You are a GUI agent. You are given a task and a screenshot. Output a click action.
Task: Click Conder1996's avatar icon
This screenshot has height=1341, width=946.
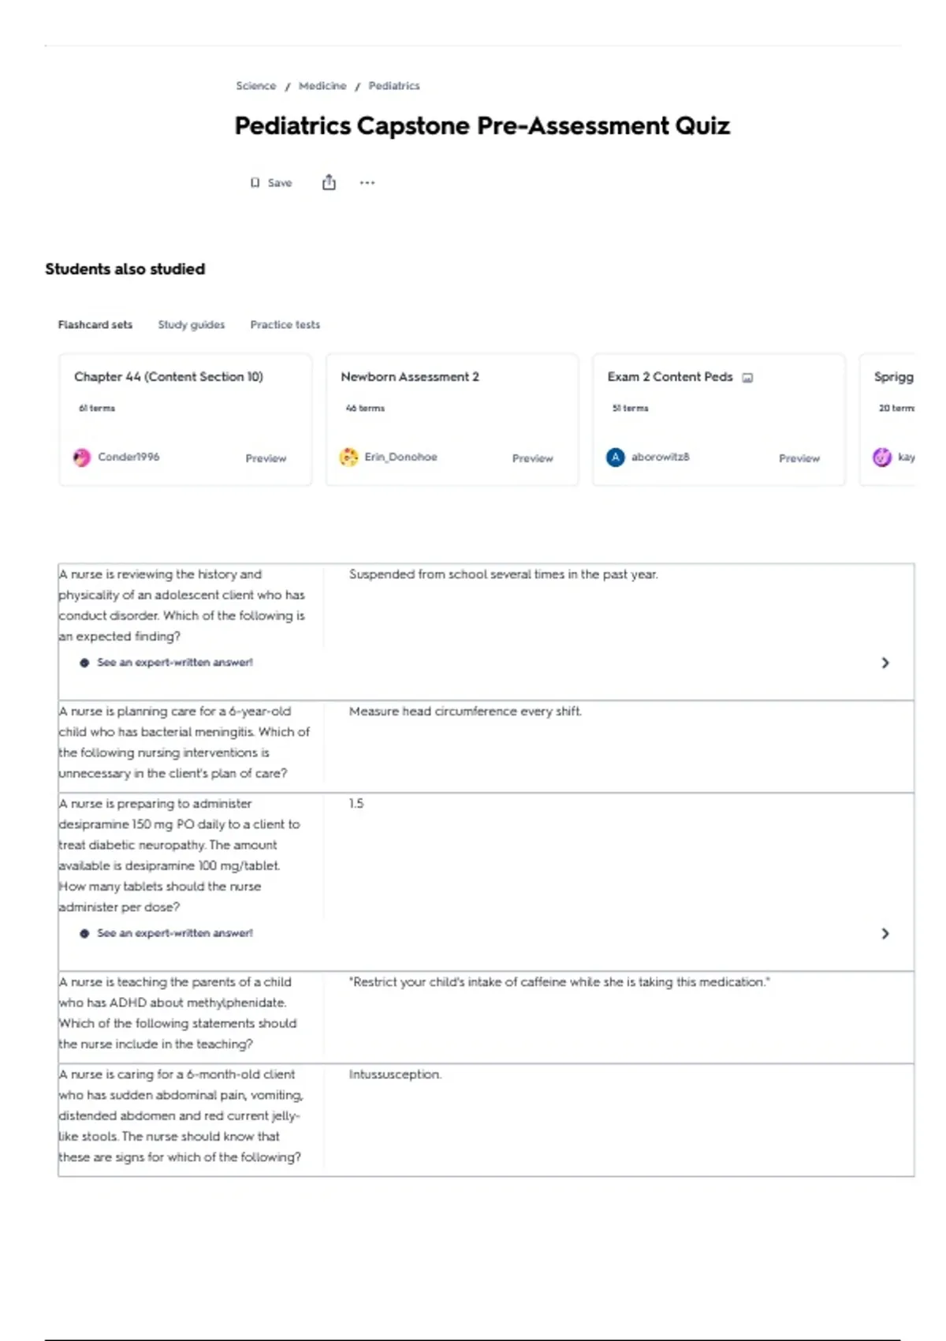82,458
